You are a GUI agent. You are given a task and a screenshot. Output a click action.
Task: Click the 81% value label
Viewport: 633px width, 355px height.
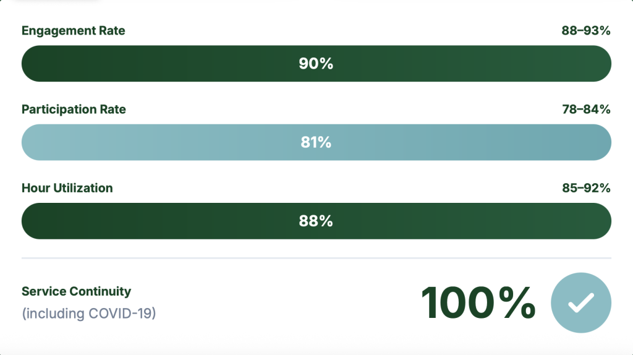(316, 142)
